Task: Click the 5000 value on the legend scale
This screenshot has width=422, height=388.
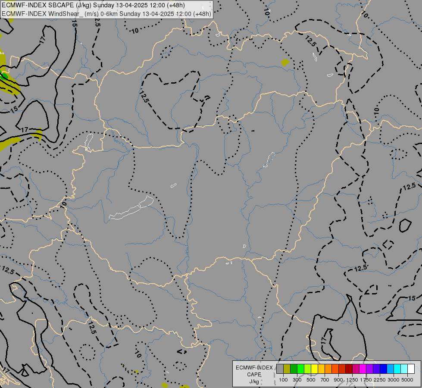Action: pos(407,380)
